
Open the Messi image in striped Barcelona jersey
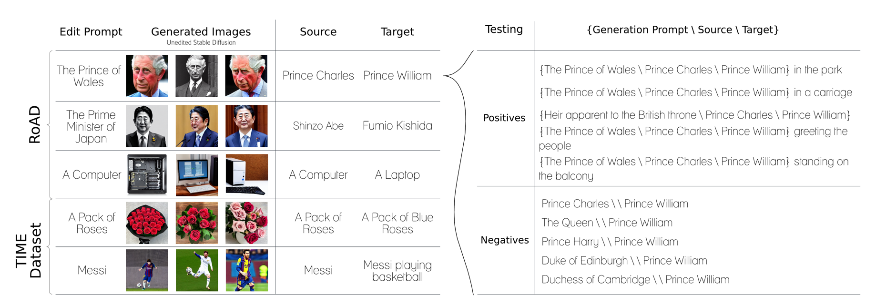coord(246,270)
